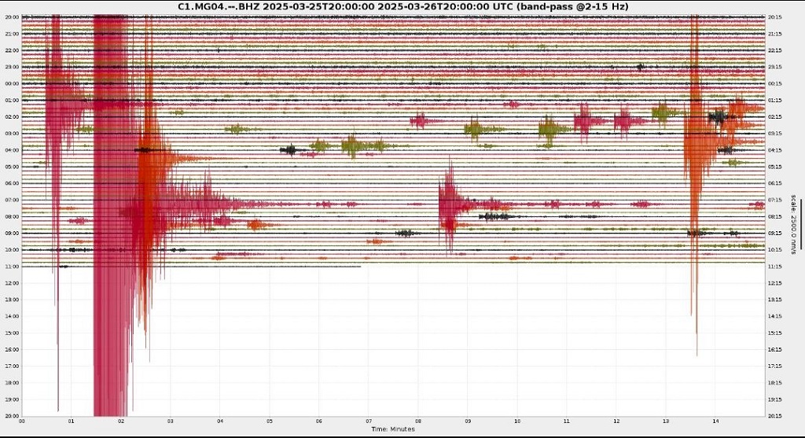Screen dimensions: 805x438
Task: Select the 11:00 label on the left axis
Action: pyautogui.click(x=13, y=267)
